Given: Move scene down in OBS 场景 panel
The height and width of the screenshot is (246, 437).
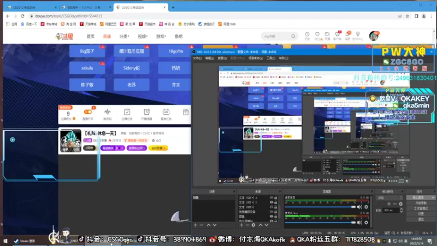Looking at the screenshot, I should tap(215, 225).
